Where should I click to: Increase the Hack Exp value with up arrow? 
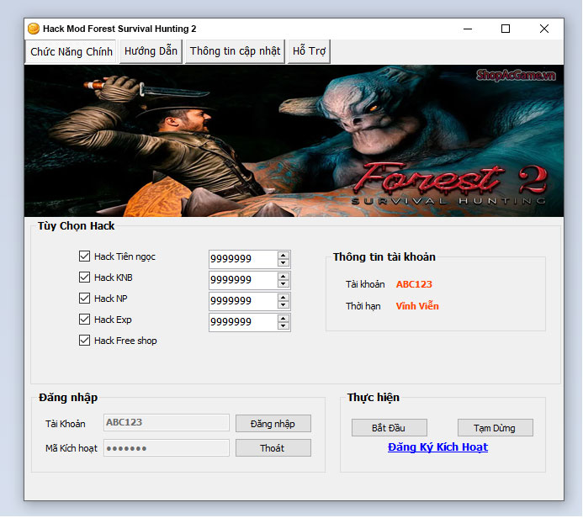[x=284, y=319]
